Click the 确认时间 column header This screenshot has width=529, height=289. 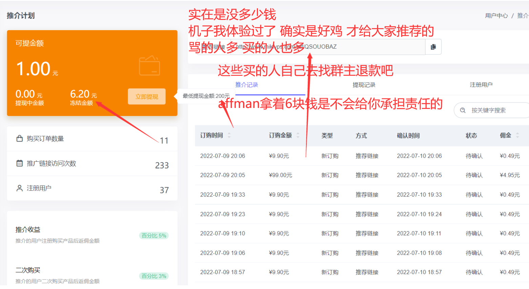click(x=408, y=135)
